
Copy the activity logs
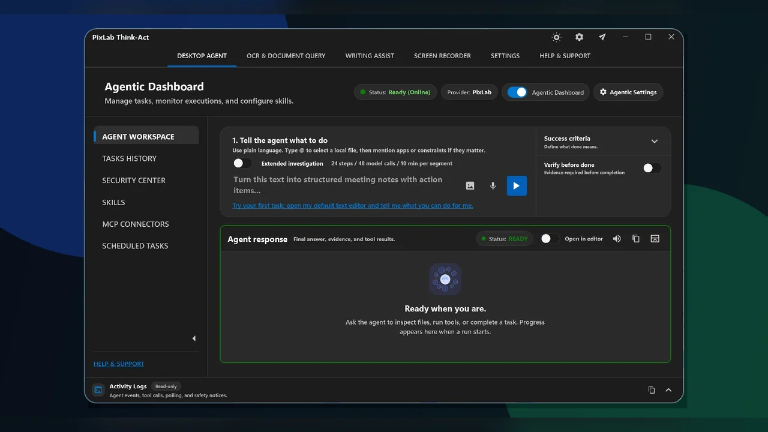point(652,390)
